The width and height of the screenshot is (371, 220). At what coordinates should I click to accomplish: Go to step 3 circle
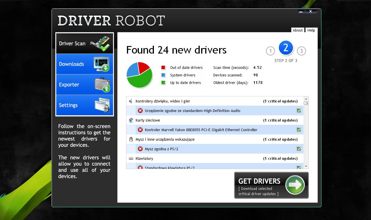(301, 51)
